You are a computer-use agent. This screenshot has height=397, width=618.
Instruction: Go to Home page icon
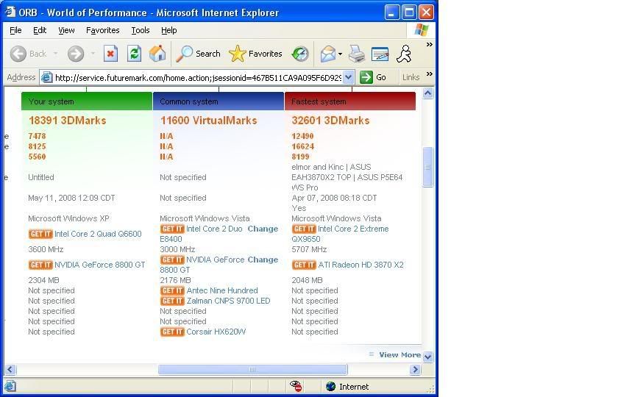(157, 54)
